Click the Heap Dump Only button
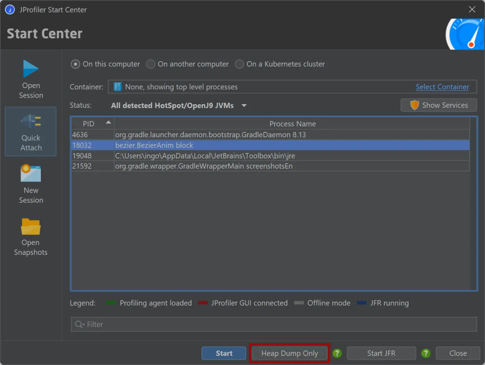The height and width of the screenshot is (365, 485). pos(290,353)
